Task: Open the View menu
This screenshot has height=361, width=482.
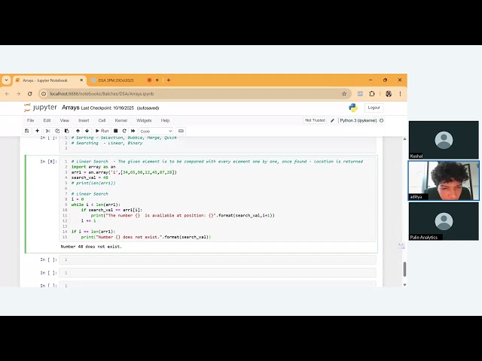Action: [x=65, y=120]
